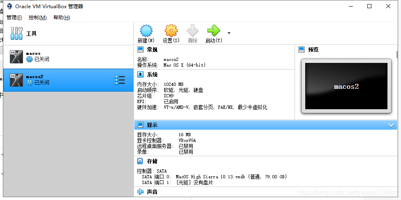Click the 显示 display monitor icon
This screenshot has width=401, height=200.
coord(141,125)
